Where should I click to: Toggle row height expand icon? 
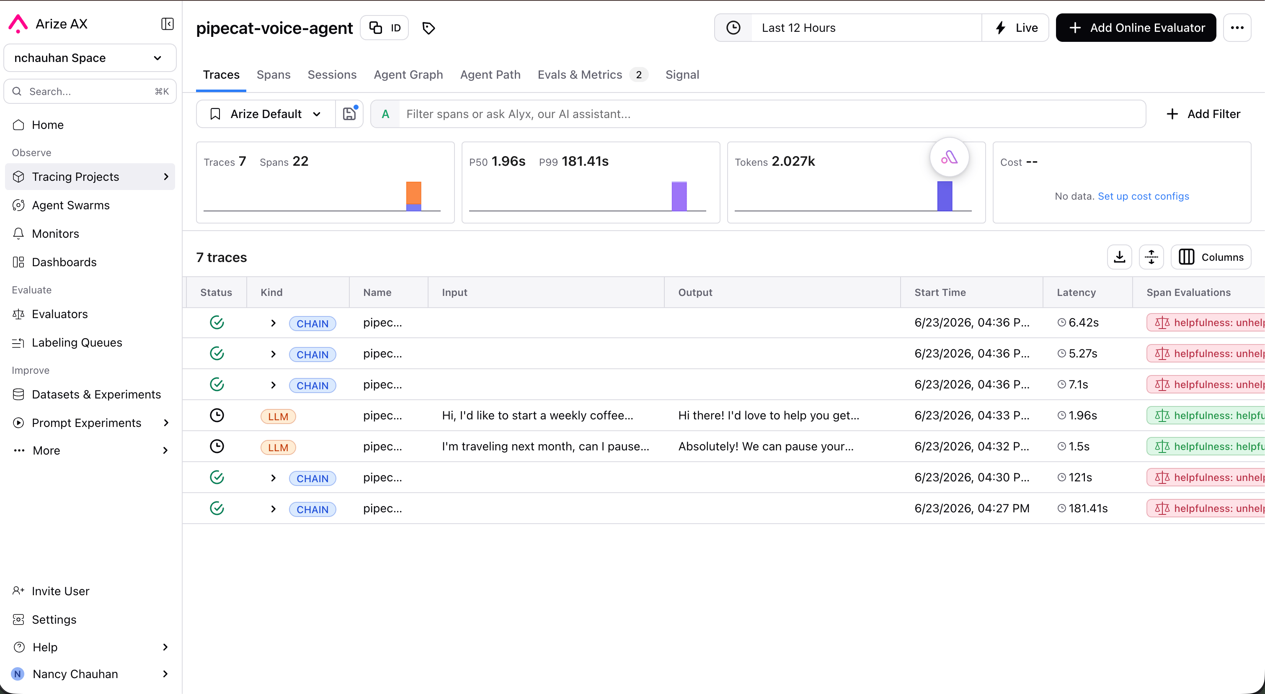point(1151,257)
